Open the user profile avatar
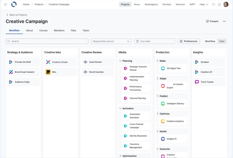 226,4
